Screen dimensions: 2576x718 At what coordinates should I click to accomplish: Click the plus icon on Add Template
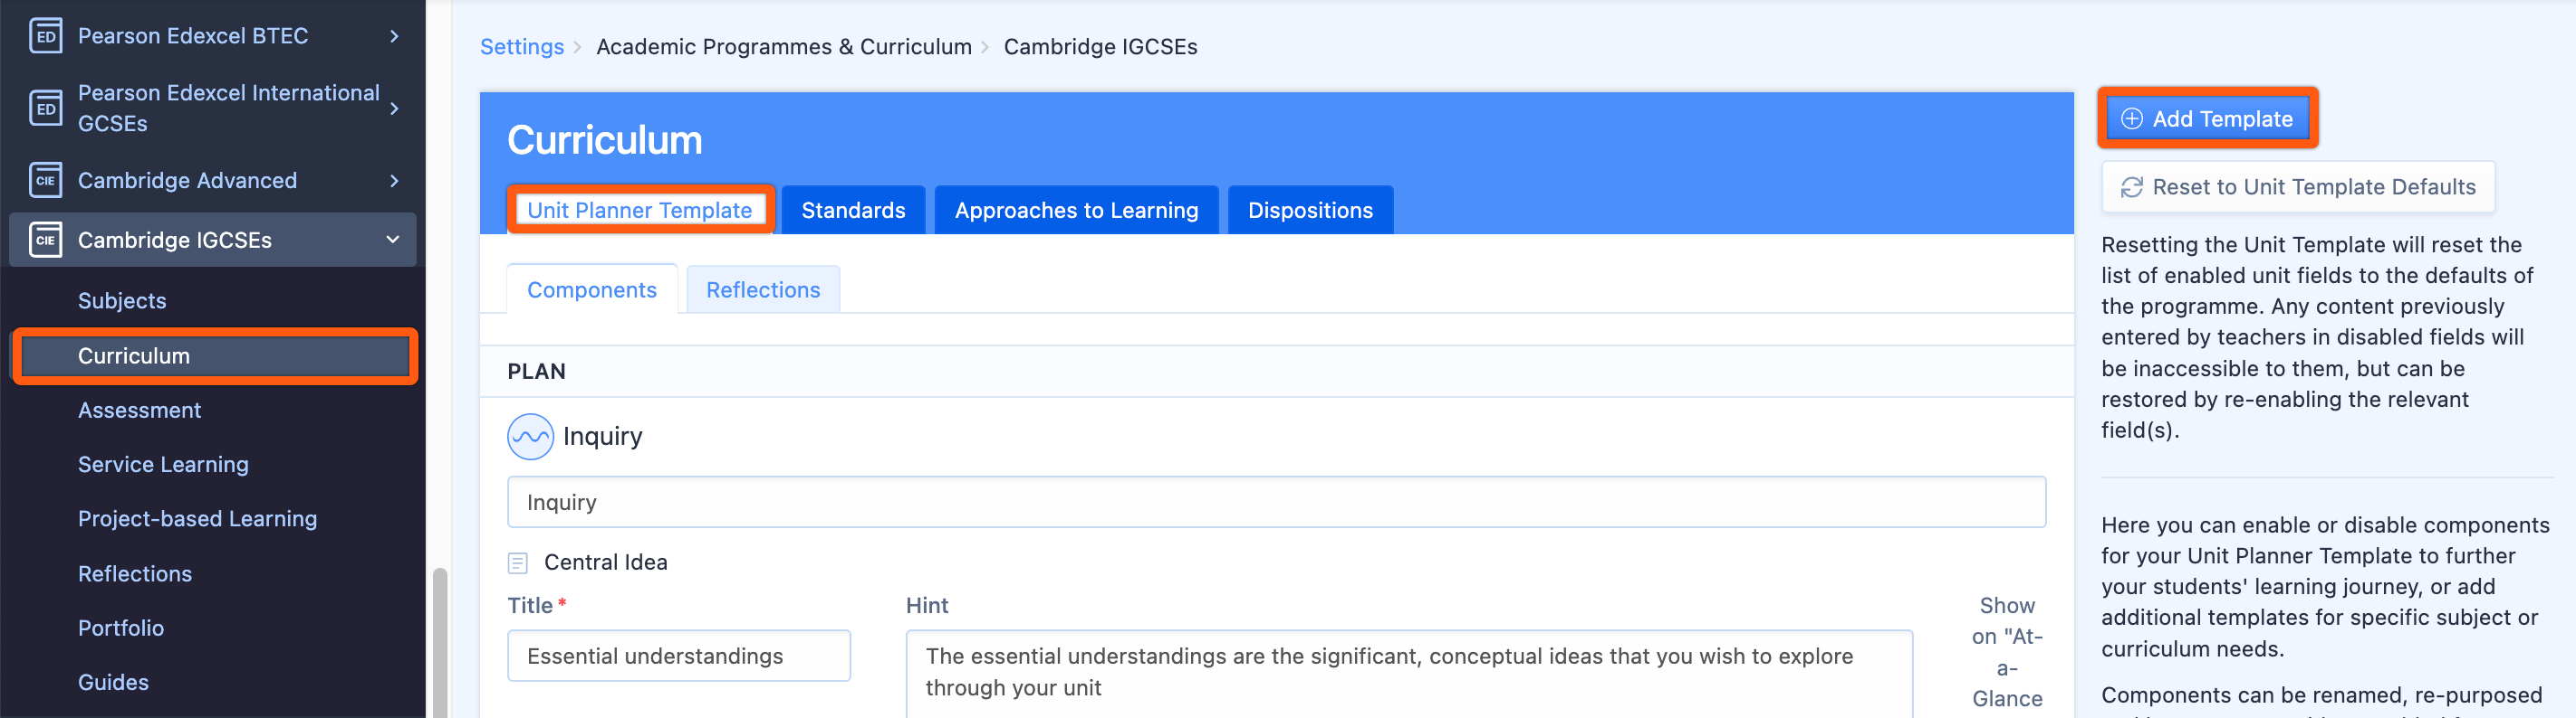pos(2131,118)
